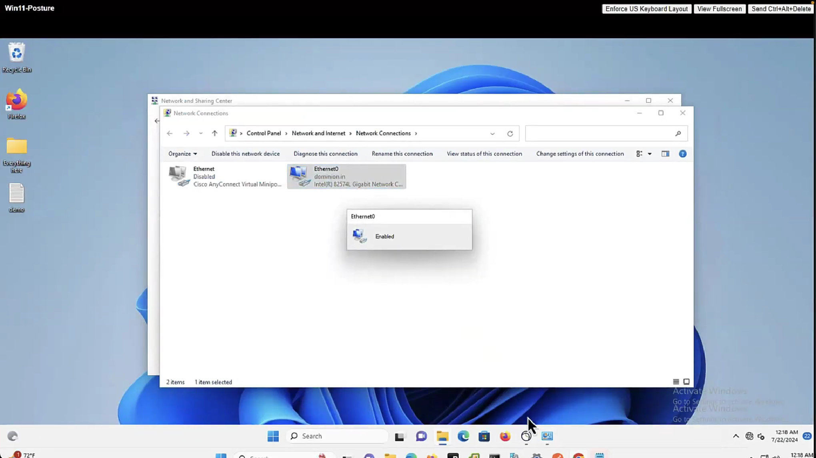Click Disable this network device

pos(245,154)
